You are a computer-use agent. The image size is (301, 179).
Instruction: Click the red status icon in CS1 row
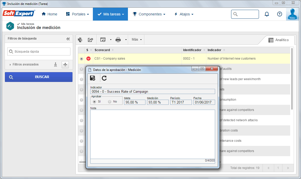pos(88,59)
